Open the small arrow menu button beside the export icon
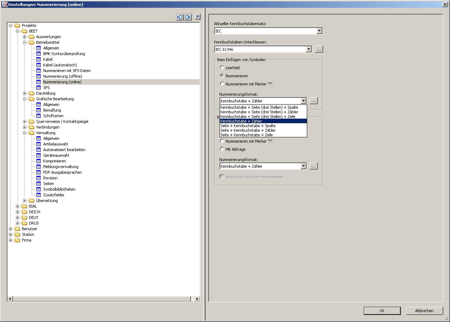 (198, 16)
